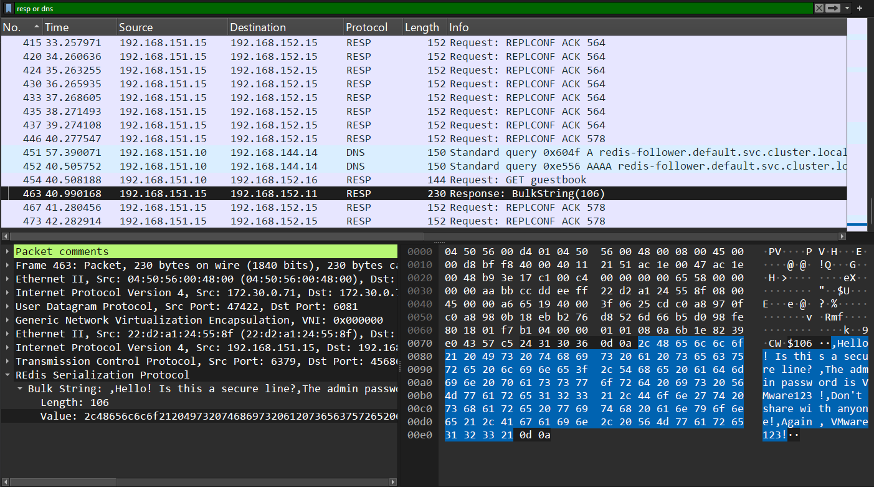The image size is (874, 487).
Task: Select the Packet comments row
Action: (206, 252)
